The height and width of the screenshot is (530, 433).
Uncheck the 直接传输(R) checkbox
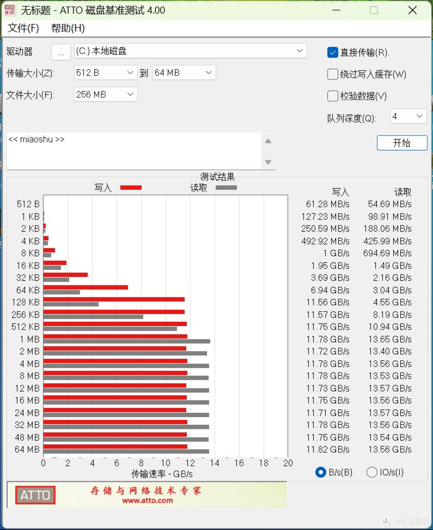(x=333, y=53)
